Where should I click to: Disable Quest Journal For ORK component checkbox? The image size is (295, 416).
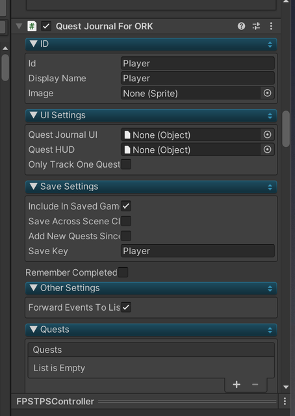click(x=46, y=26)
